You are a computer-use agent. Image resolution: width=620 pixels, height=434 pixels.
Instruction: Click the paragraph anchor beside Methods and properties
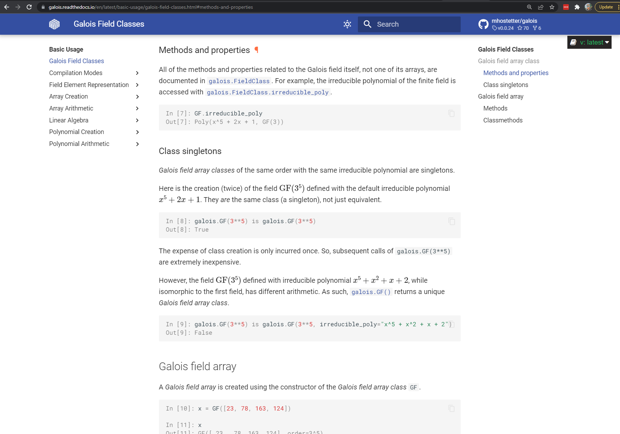pyautogui.click(x=257, y=50)
